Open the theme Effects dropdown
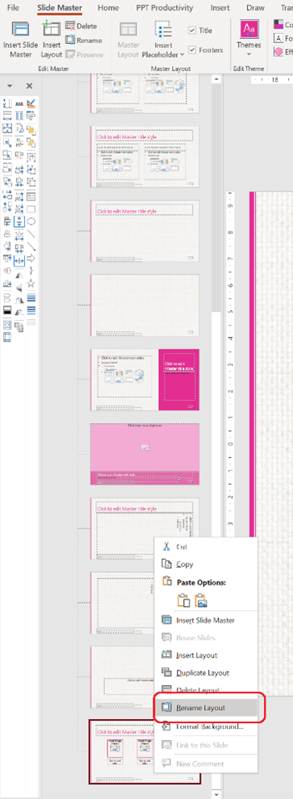This screenshot has width=293, height=799. coord(283,52)
